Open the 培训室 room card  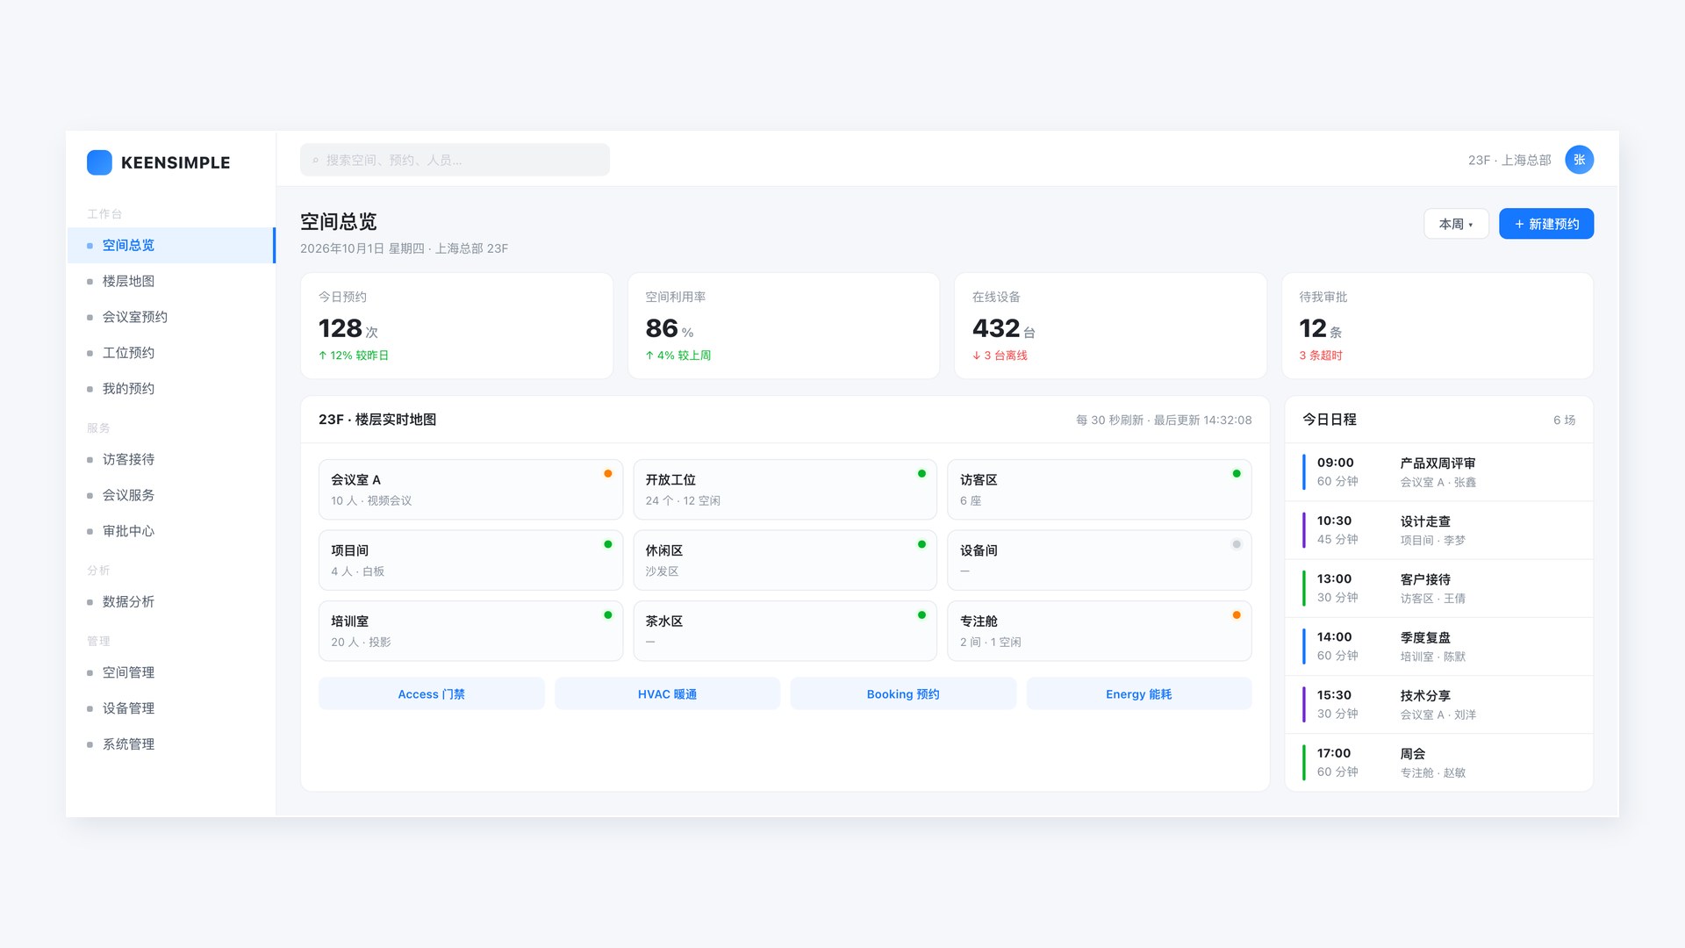tap(470, 631)
